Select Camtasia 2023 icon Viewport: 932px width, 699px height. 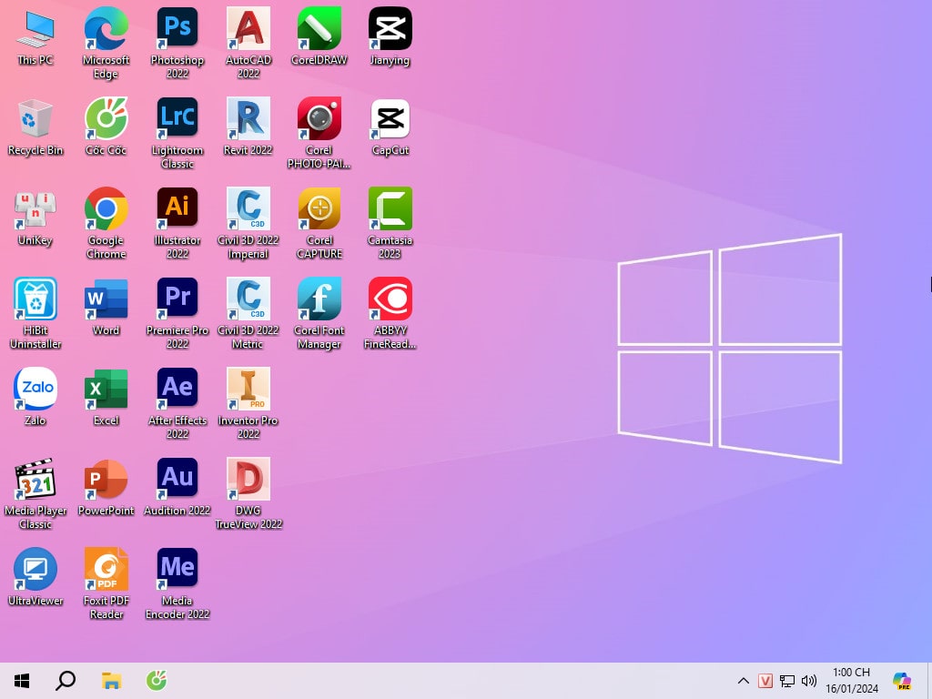pyautogui.click(x=390, y=224)
